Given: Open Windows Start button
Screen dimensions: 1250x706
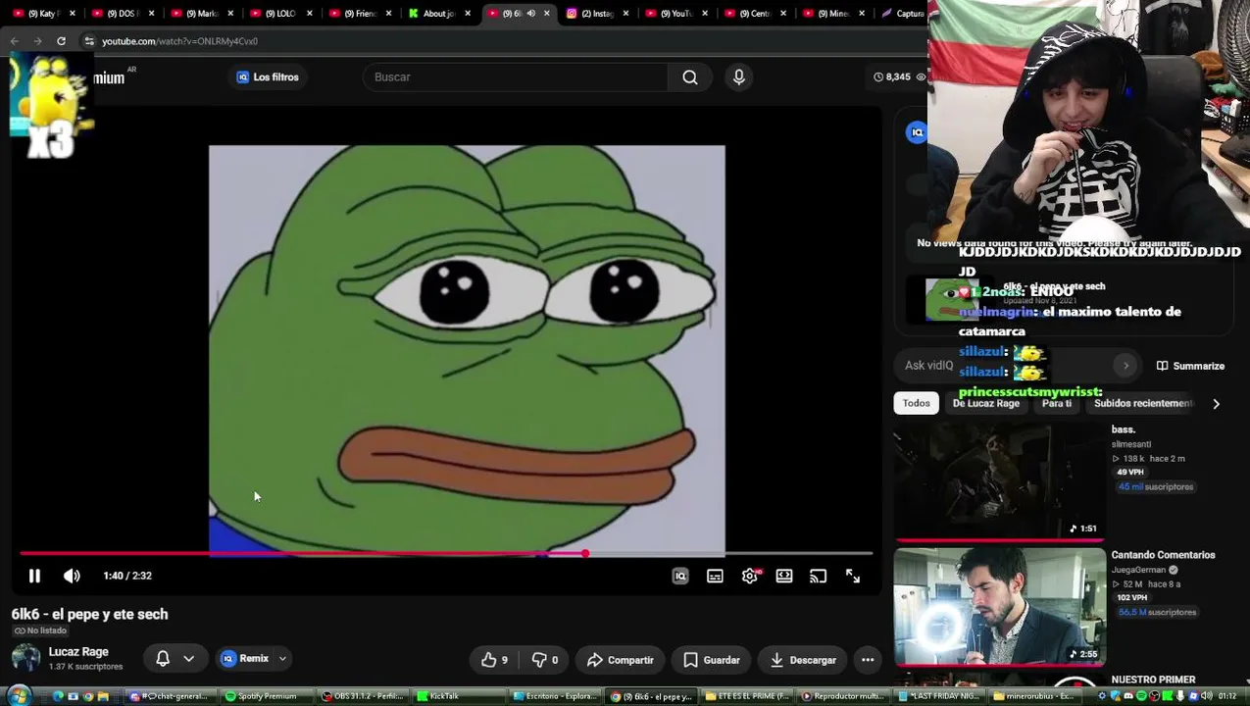Looking at the screenshot, I should pos(18,696).
